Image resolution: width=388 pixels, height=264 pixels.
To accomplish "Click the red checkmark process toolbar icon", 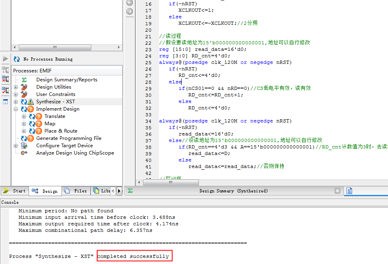I will (5, 90).
